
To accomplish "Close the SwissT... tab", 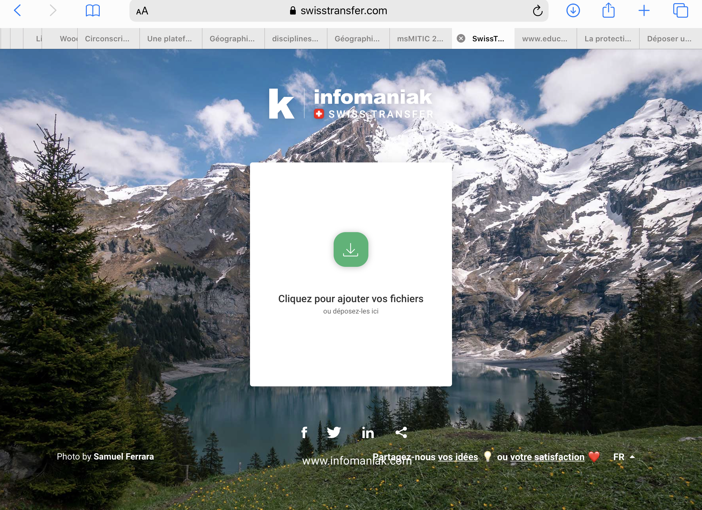I will 461,38.
